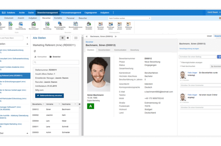Open the three-dot overflow menu in top bar
Image resolution: width=221 pixels, height=146 pixels.
[x=113, y=13]
